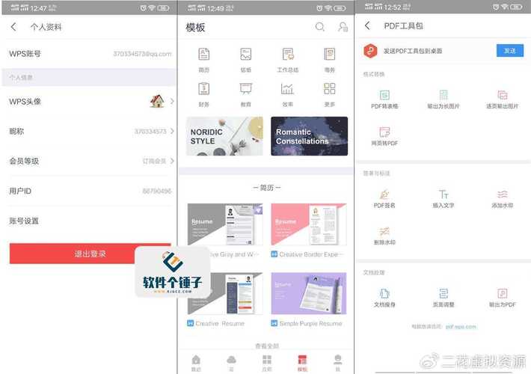Launch the 插入文字 tool
531x374 pixels.
(x=443, y=198)
